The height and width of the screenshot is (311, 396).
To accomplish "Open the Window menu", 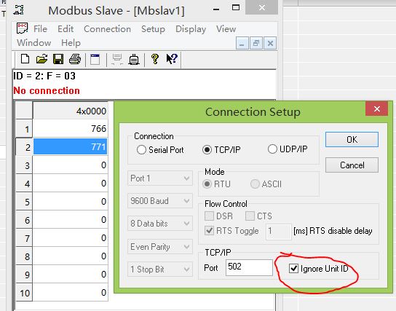I will pyautogui.click(x=33, y=43).
